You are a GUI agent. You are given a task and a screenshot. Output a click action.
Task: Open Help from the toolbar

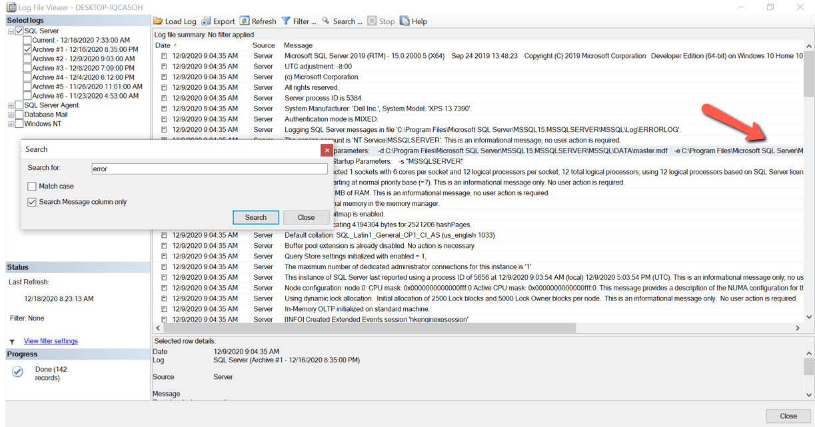coord(413,21)
